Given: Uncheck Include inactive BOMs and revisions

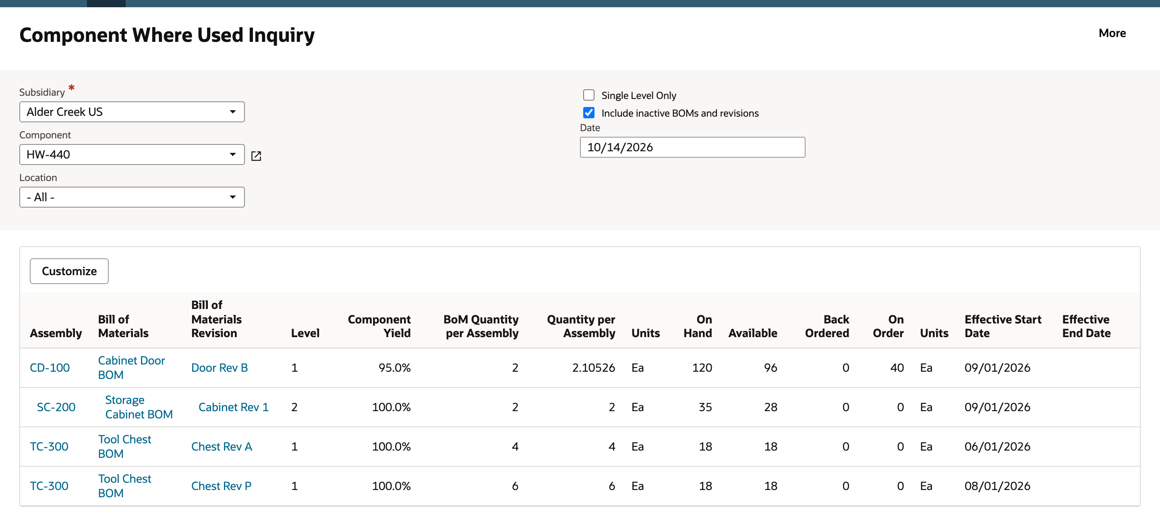Looking at the screenshot, I should (x=588, y=113).
